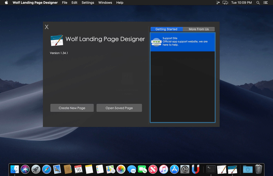The image size is (273, 176).
Task: Close the welcome dialog with the X
Action: (x=47, y=27)
